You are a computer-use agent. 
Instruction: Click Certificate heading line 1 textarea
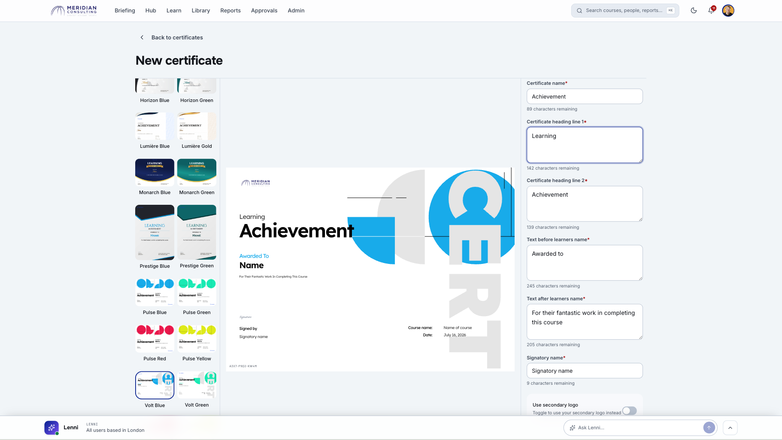[x=585, y=145]
